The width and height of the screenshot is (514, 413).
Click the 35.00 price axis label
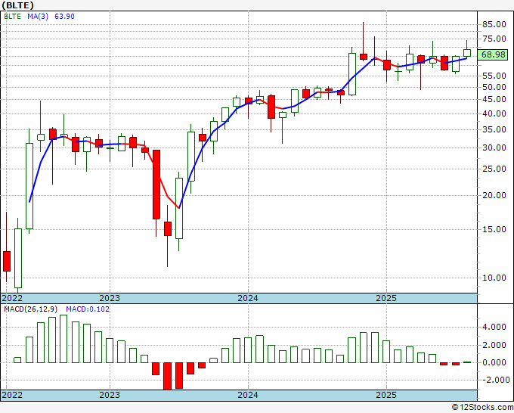(x=494, y=129)
